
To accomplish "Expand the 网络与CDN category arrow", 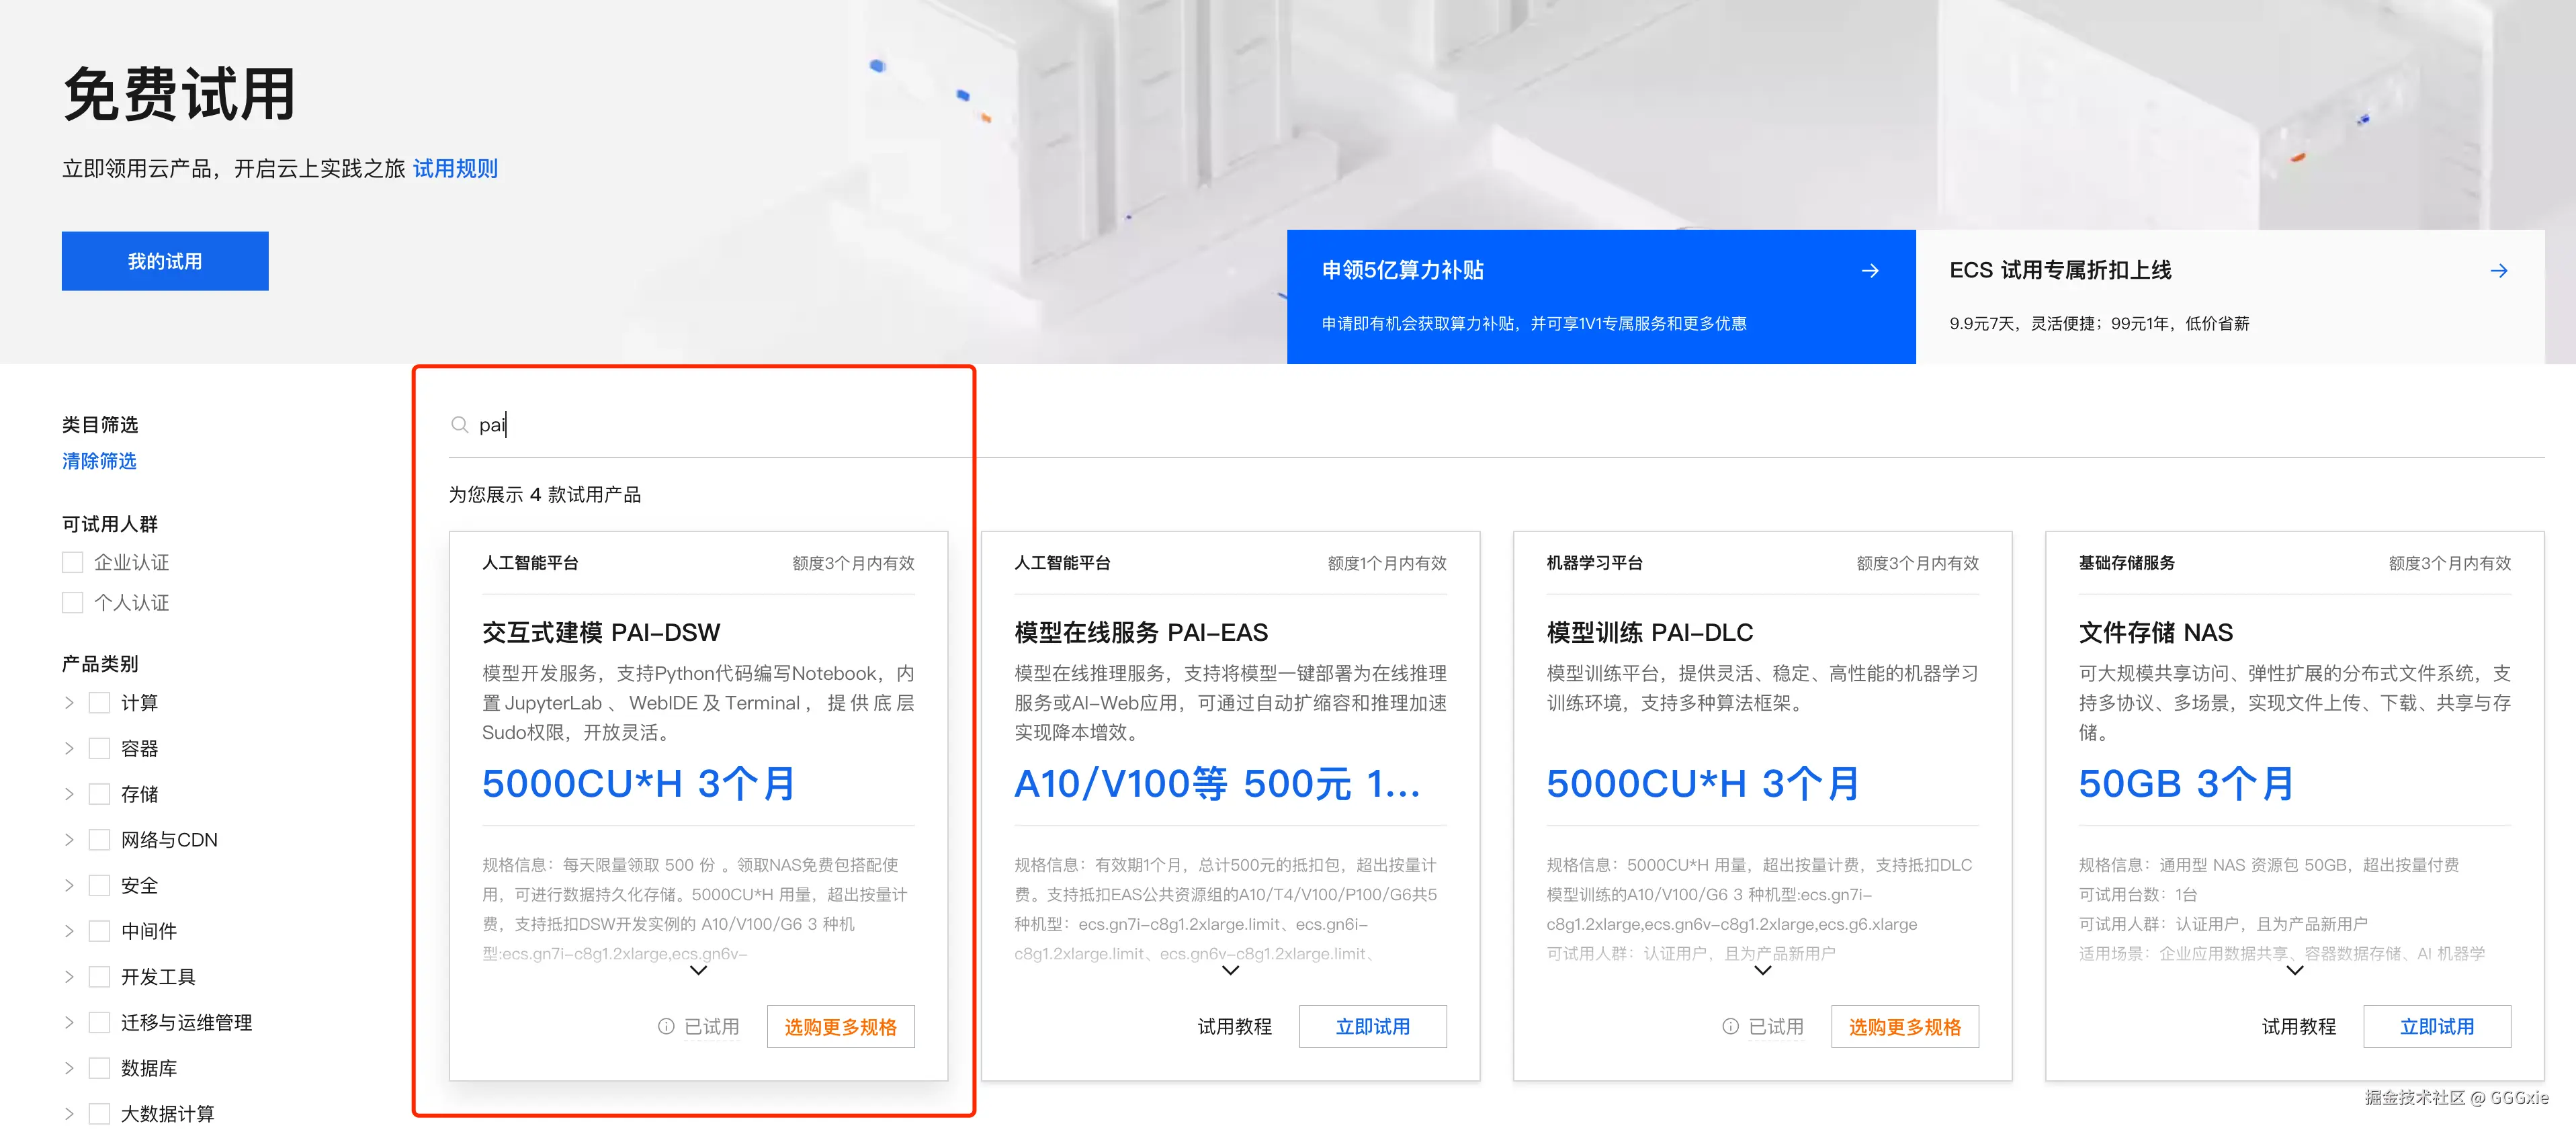I will tap(69, 840).
